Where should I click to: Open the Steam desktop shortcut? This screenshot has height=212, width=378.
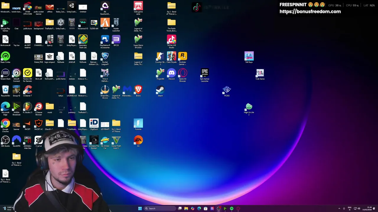pyautogui.click(x=160, y=91)
